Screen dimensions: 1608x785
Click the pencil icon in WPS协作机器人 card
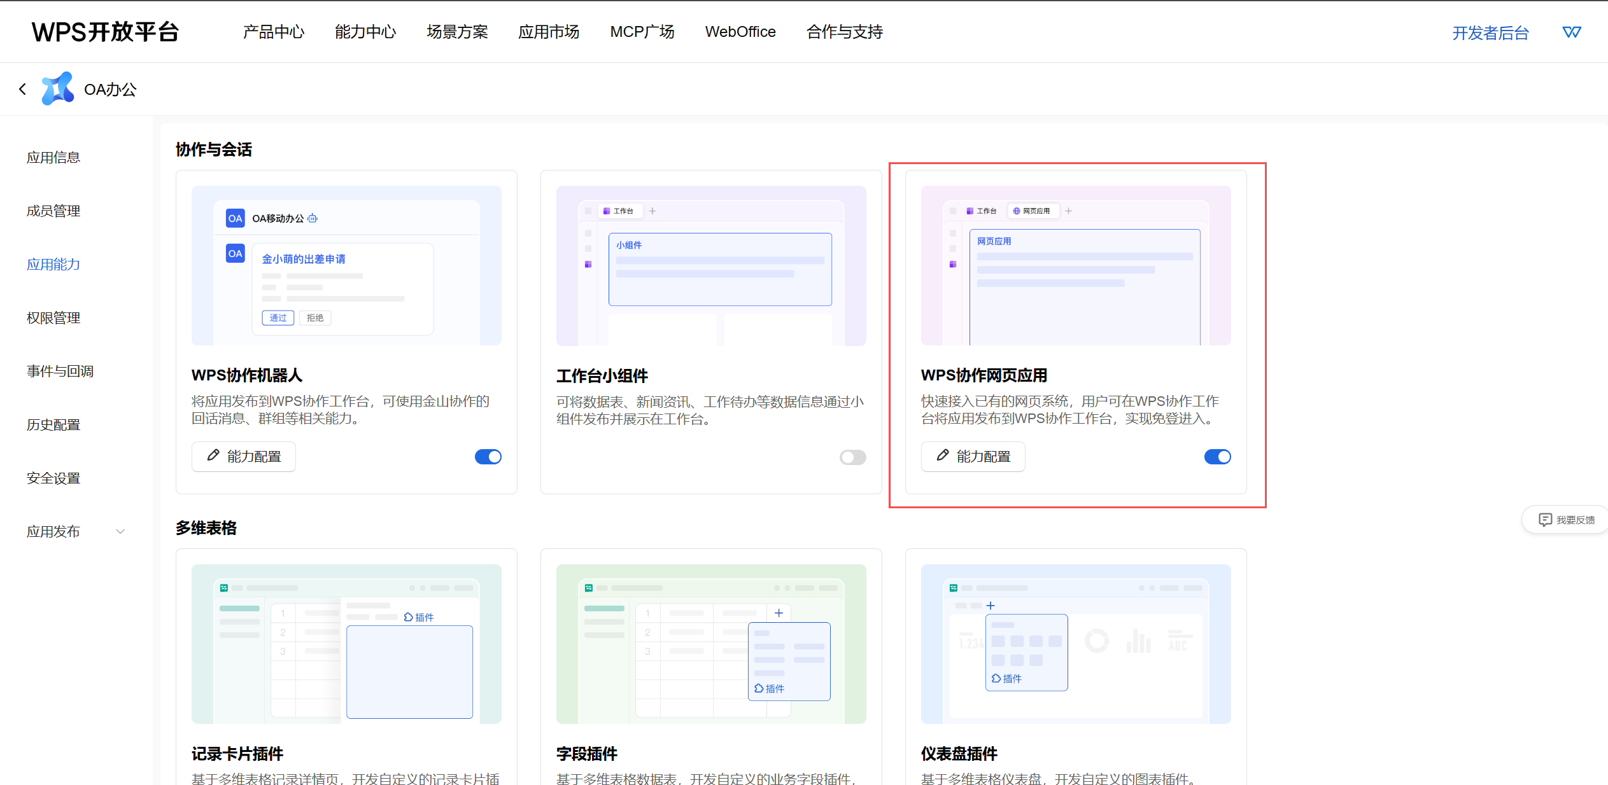point(213,455)
